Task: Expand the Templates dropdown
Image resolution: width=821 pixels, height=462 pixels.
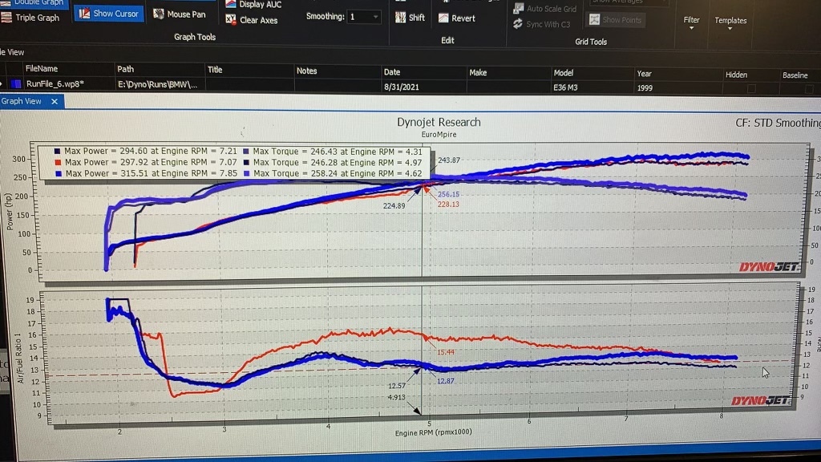Action: tap(730, 24)
